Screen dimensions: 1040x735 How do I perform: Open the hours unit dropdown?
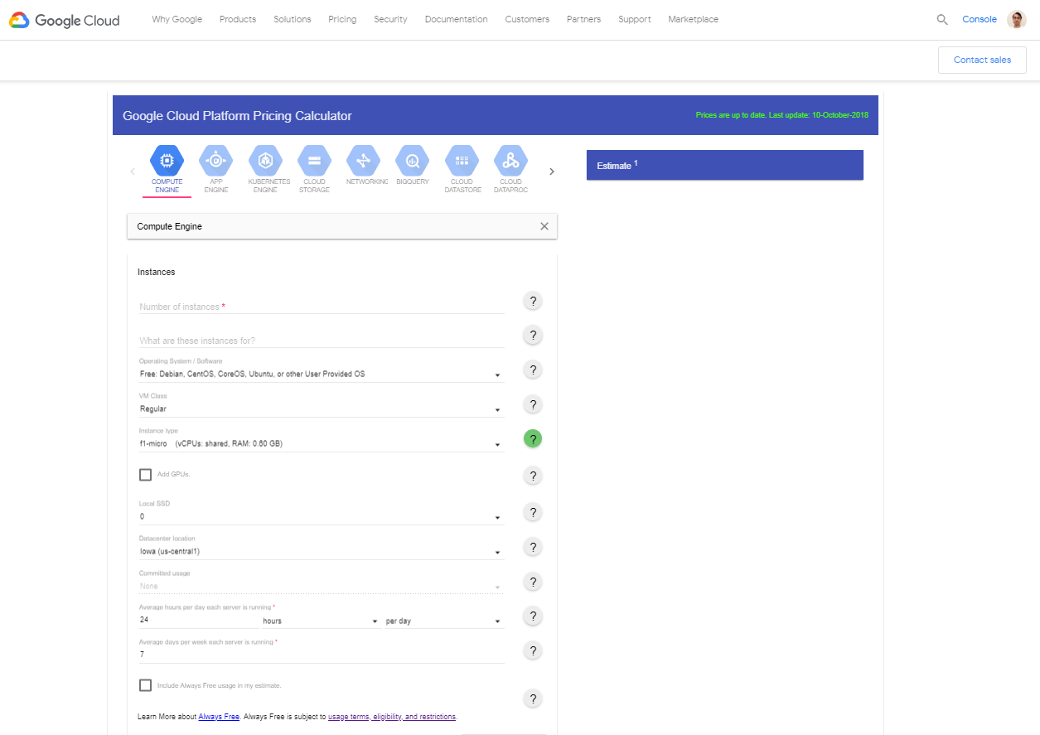(322, 621)
